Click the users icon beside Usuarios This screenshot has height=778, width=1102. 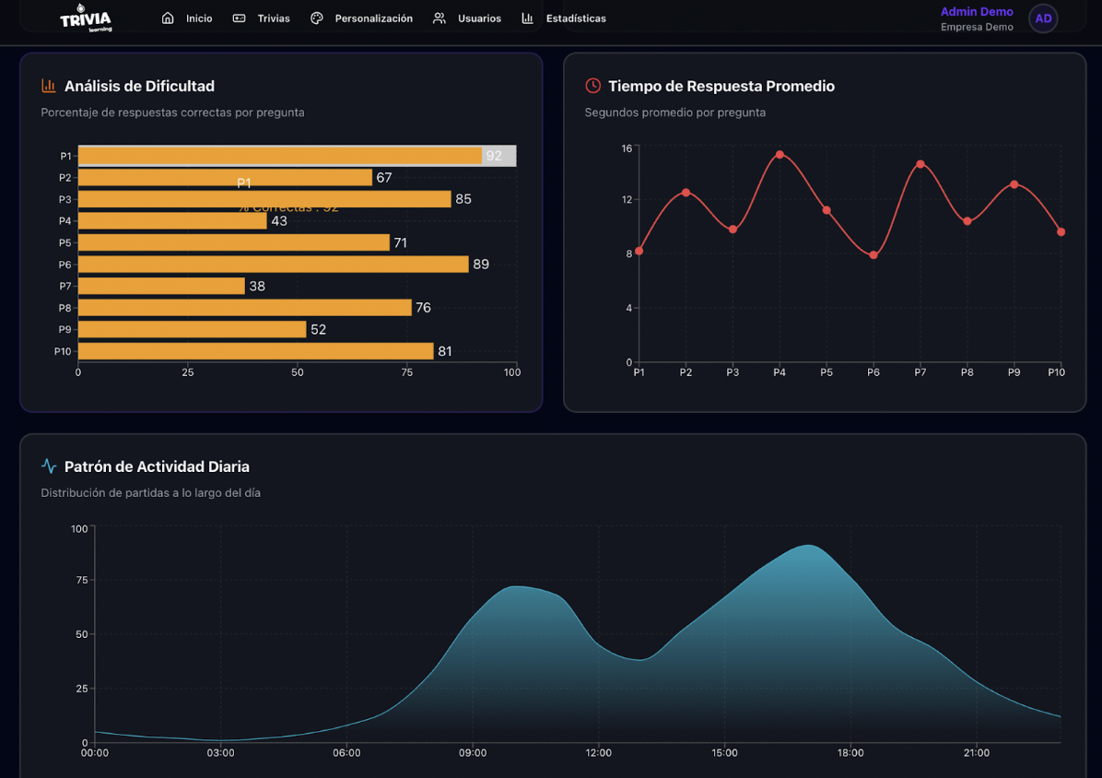440,18
